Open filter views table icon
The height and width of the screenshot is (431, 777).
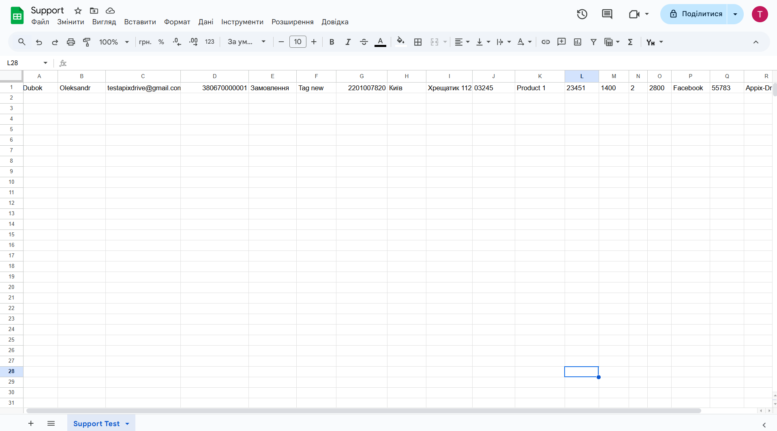click(x=608, y=42)
